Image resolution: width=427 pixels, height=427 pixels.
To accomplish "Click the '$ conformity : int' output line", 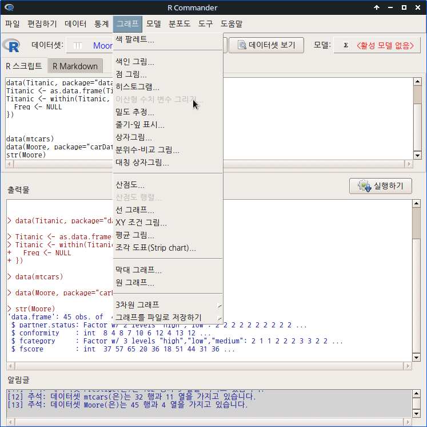I will tap(111, 333).
